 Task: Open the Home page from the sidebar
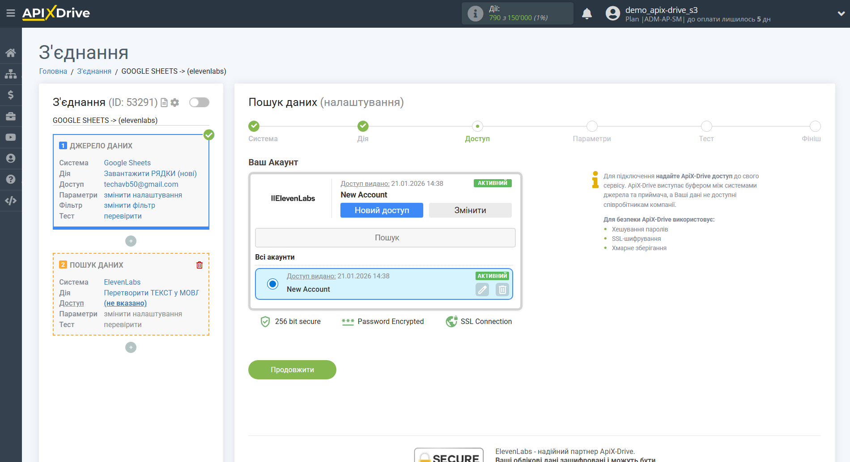click(11, 52)
